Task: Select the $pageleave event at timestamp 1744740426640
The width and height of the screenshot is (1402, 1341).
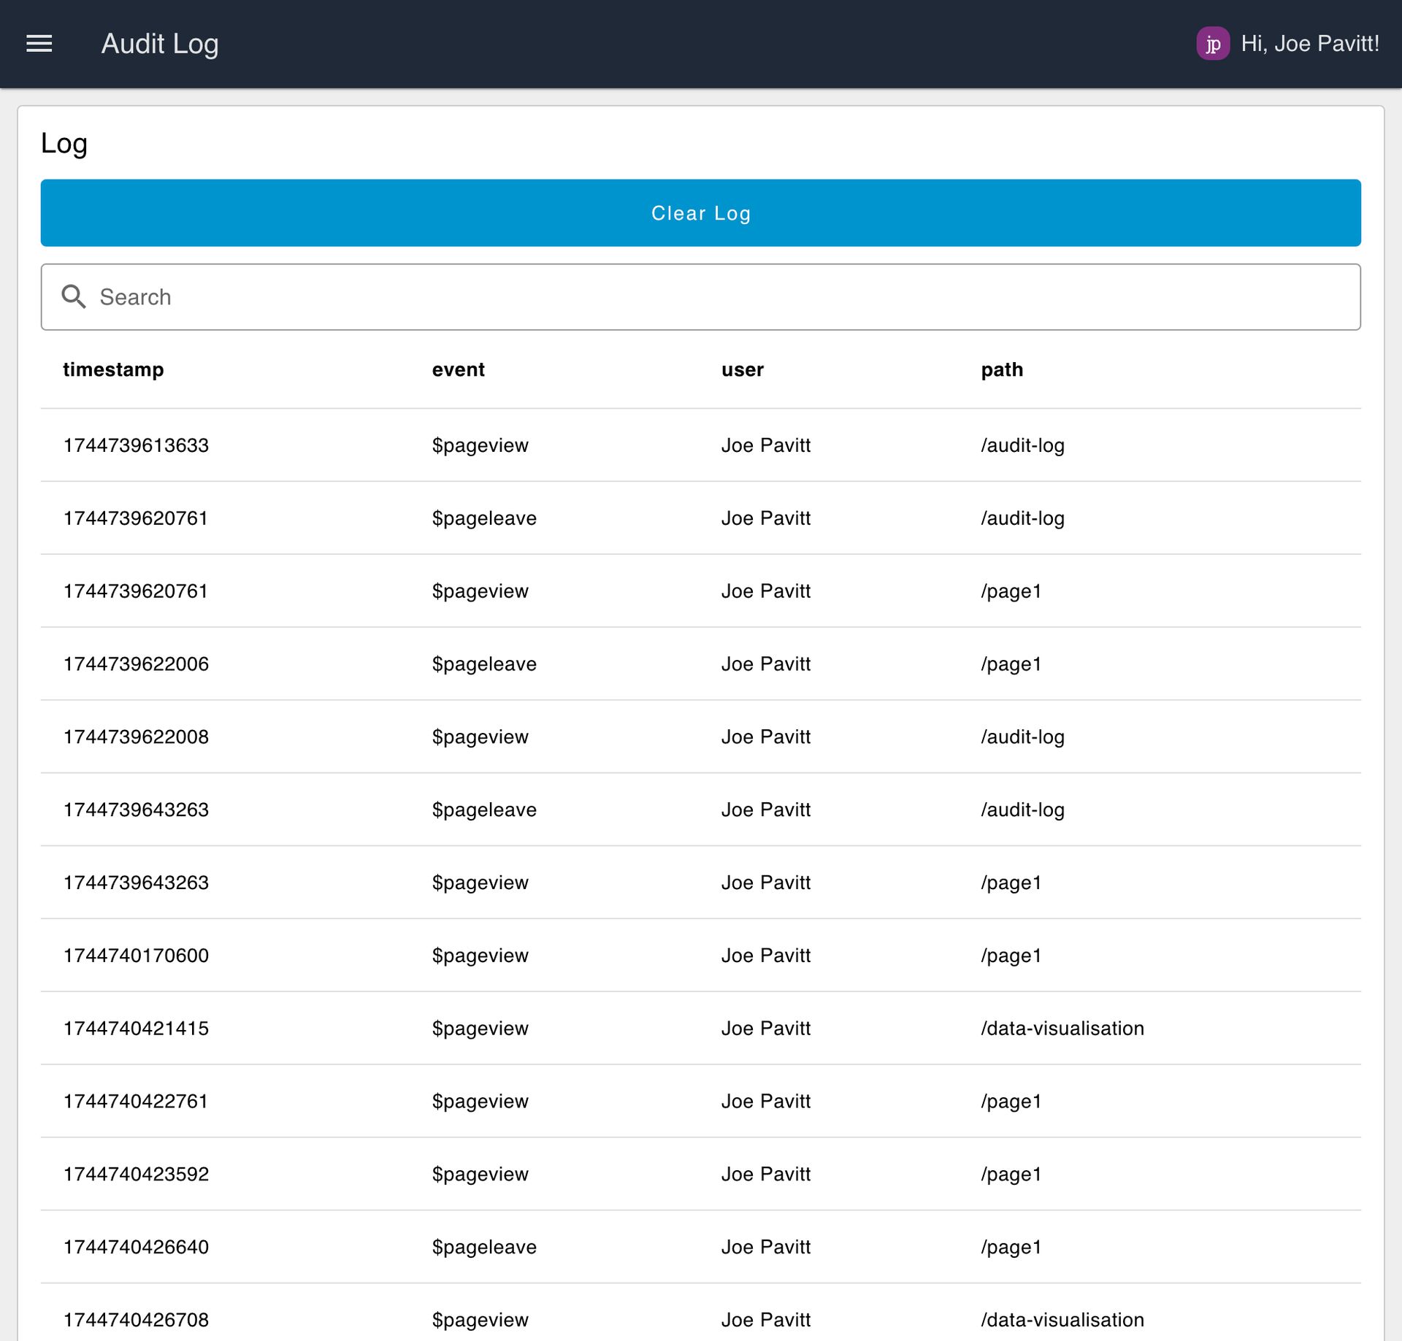Action: [484, 1247]
